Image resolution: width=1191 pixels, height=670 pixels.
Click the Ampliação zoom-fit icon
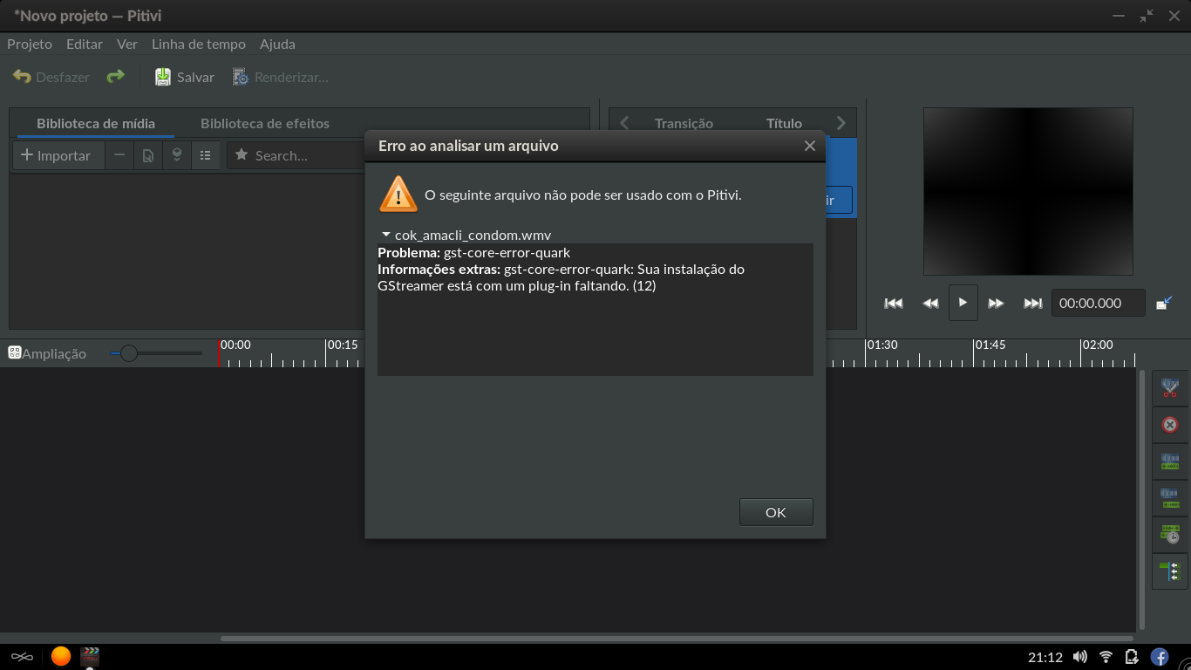pos(14,352)
